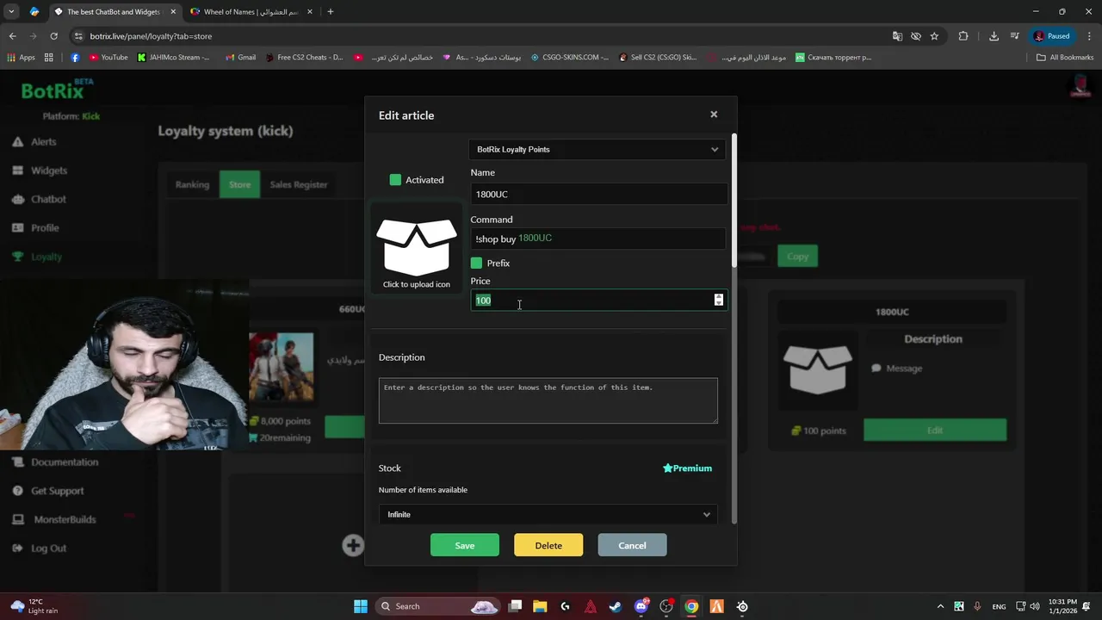1102x620 pixels.
Task: Open Discord from the taskbar
Action: (x=641, y=606)
